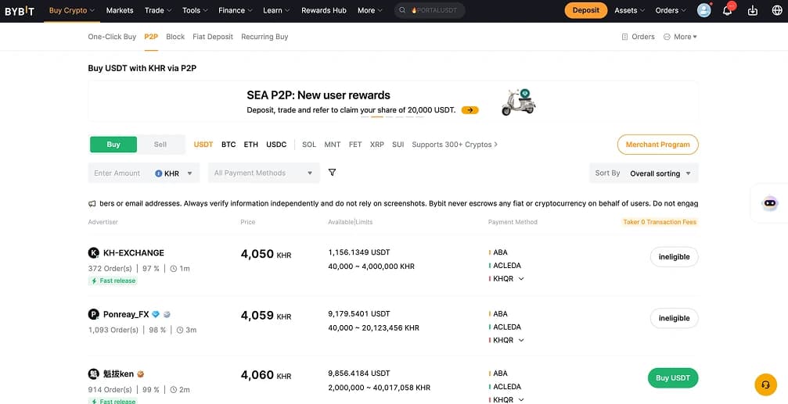Screen dimensions: 788x404
Task: Switch to the Sell toggle
Action: coord(160,145)
